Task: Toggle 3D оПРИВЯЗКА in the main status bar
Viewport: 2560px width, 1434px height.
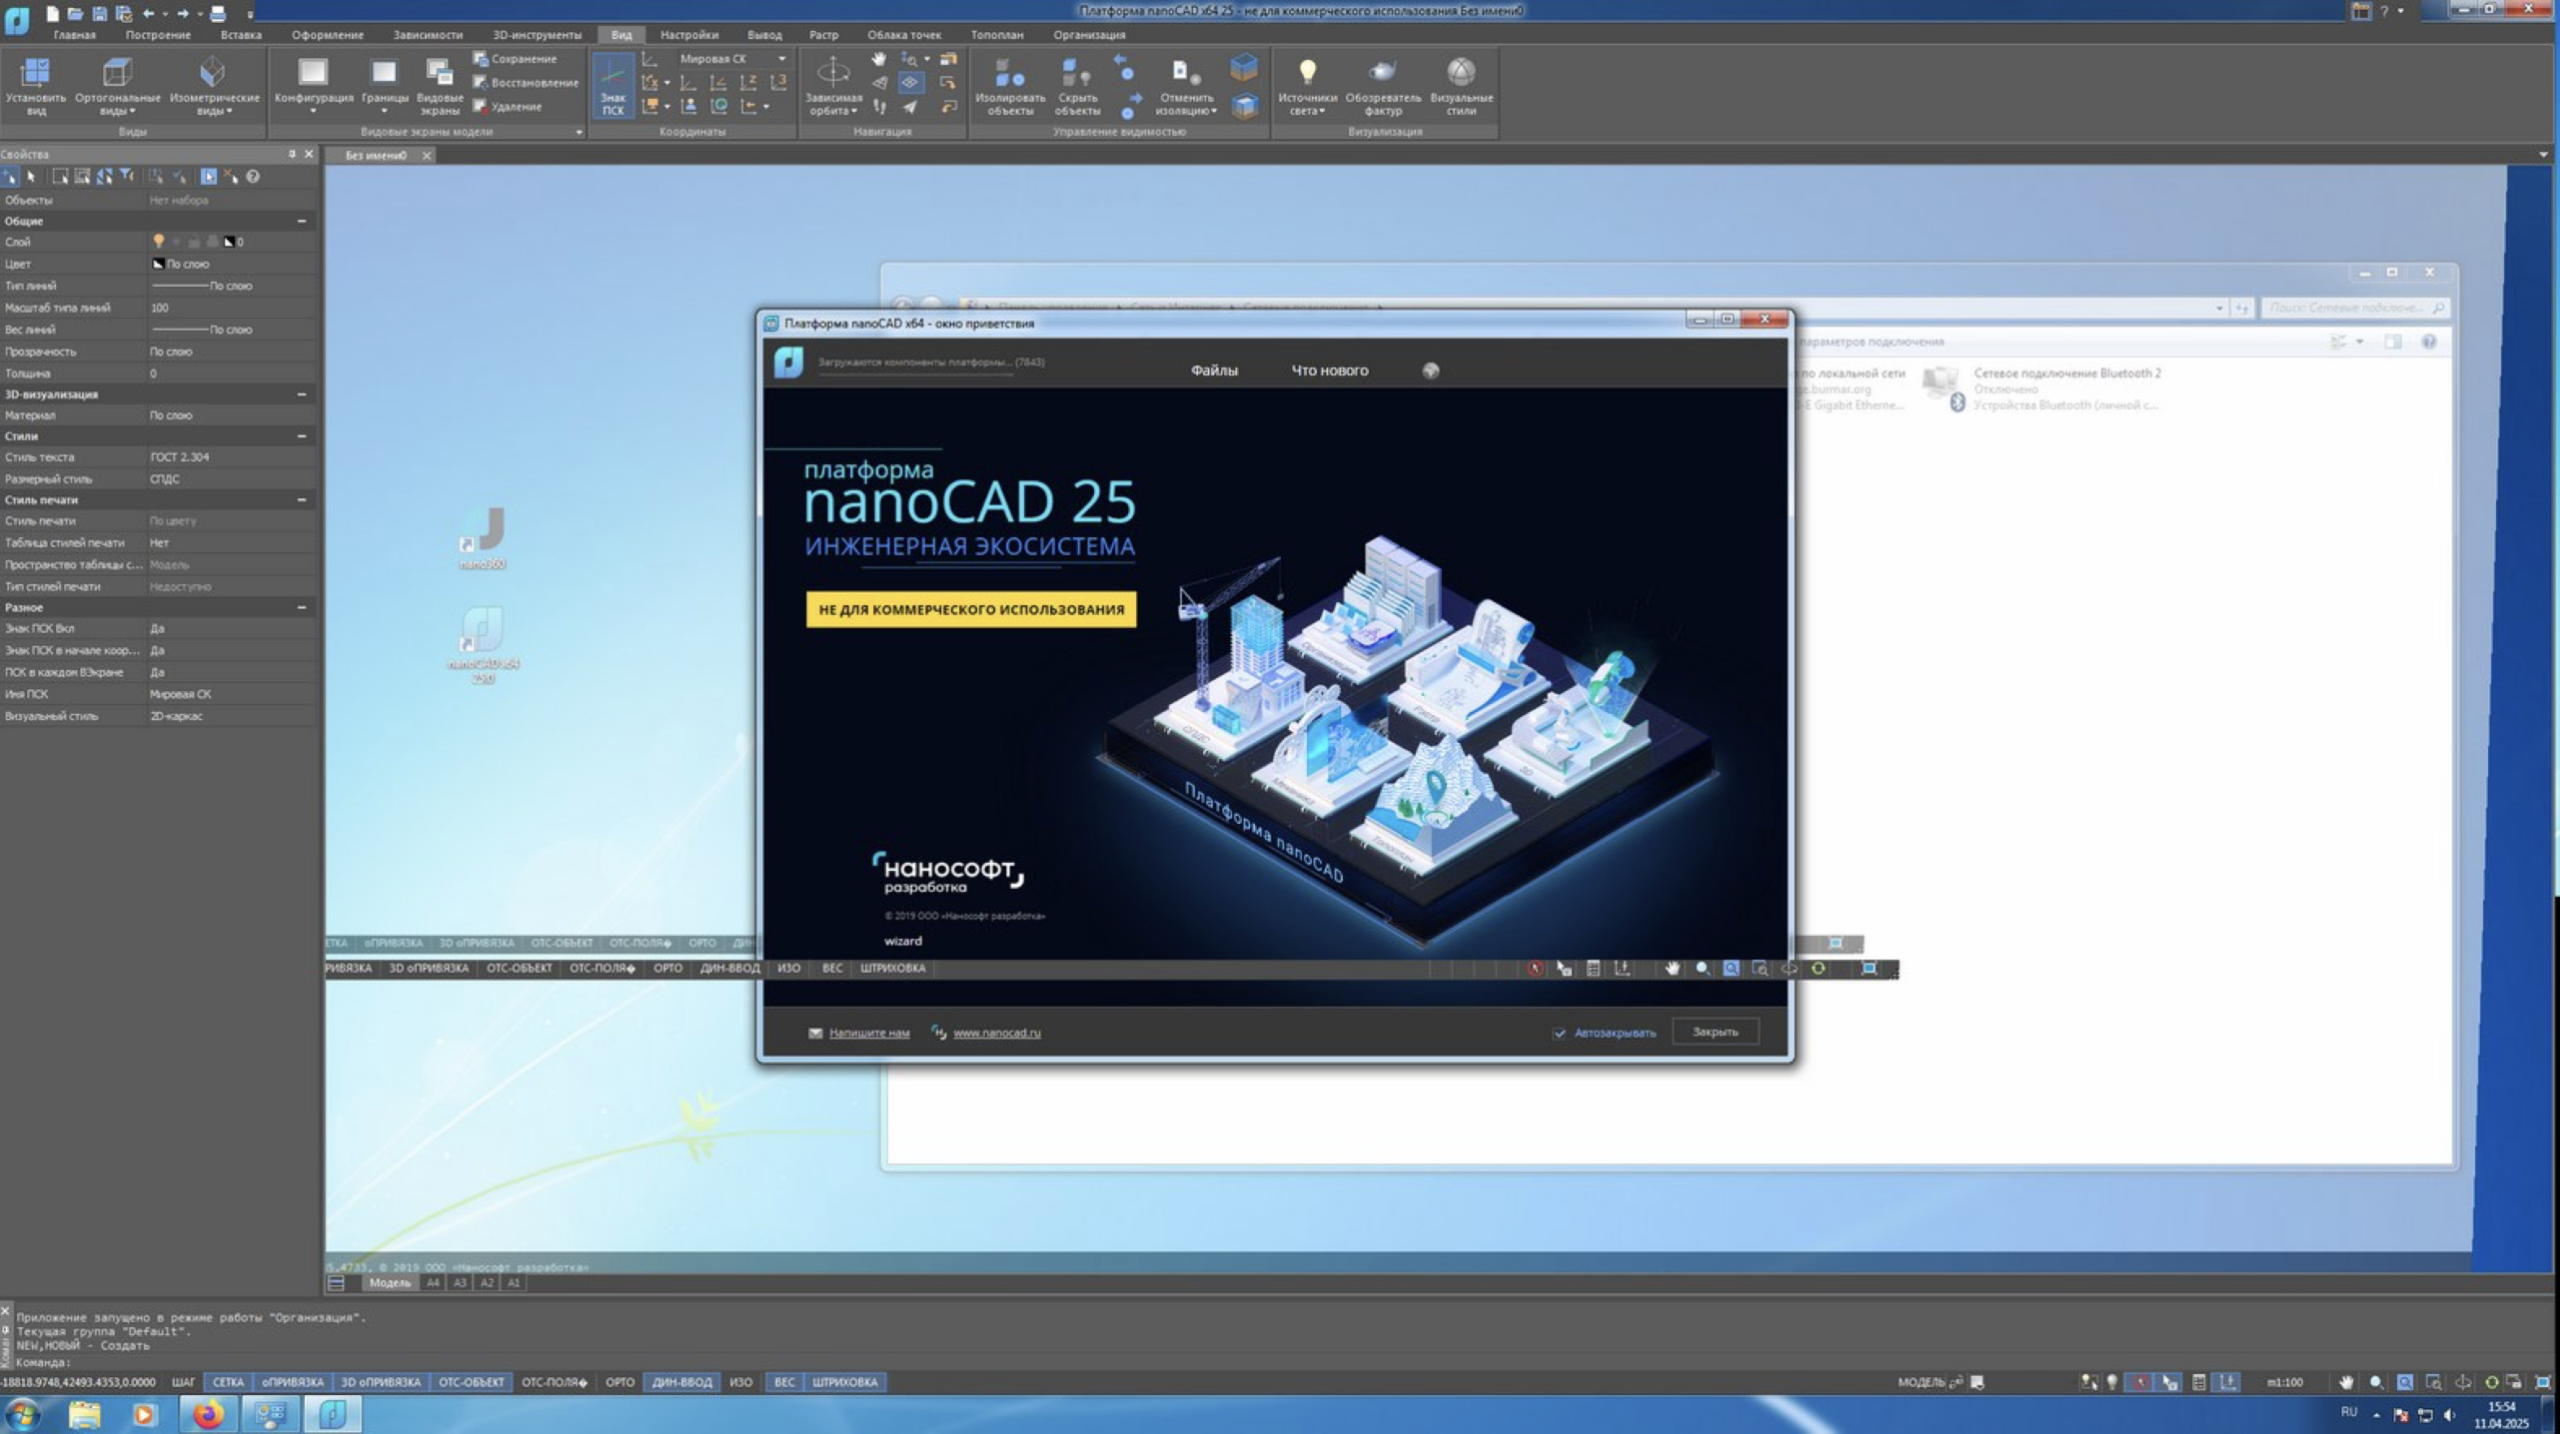Action: [x=381, y=1382]
